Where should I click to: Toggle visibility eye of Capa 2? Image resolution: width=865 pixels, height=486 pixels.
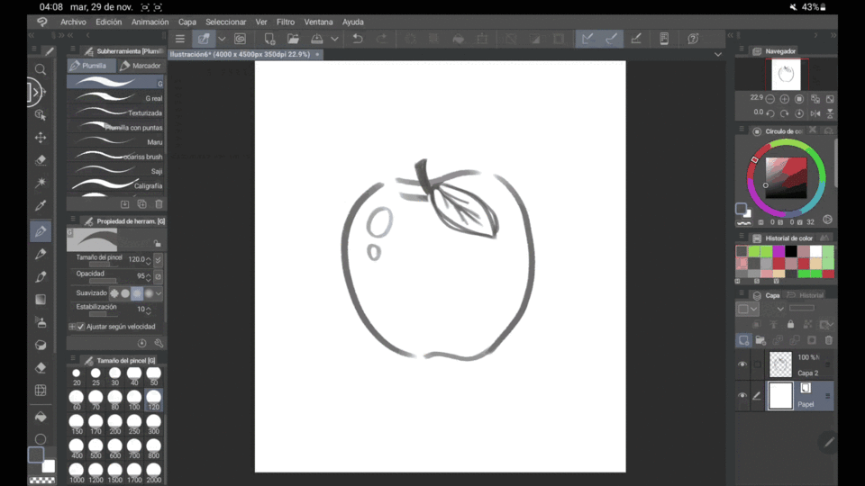742,364
